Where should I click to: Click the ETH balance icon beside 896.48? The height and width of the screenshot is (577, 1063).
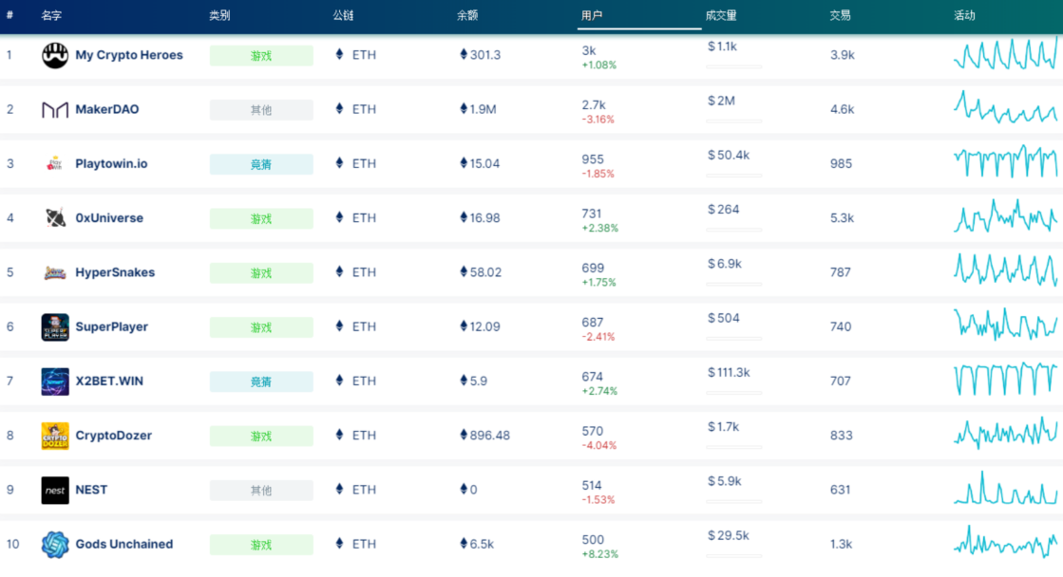click(464, 435)
